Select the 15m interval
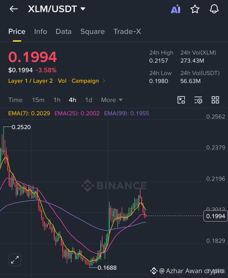Image resolution: width=228 pixels, height=278 pixels. (x=38, y=100)
